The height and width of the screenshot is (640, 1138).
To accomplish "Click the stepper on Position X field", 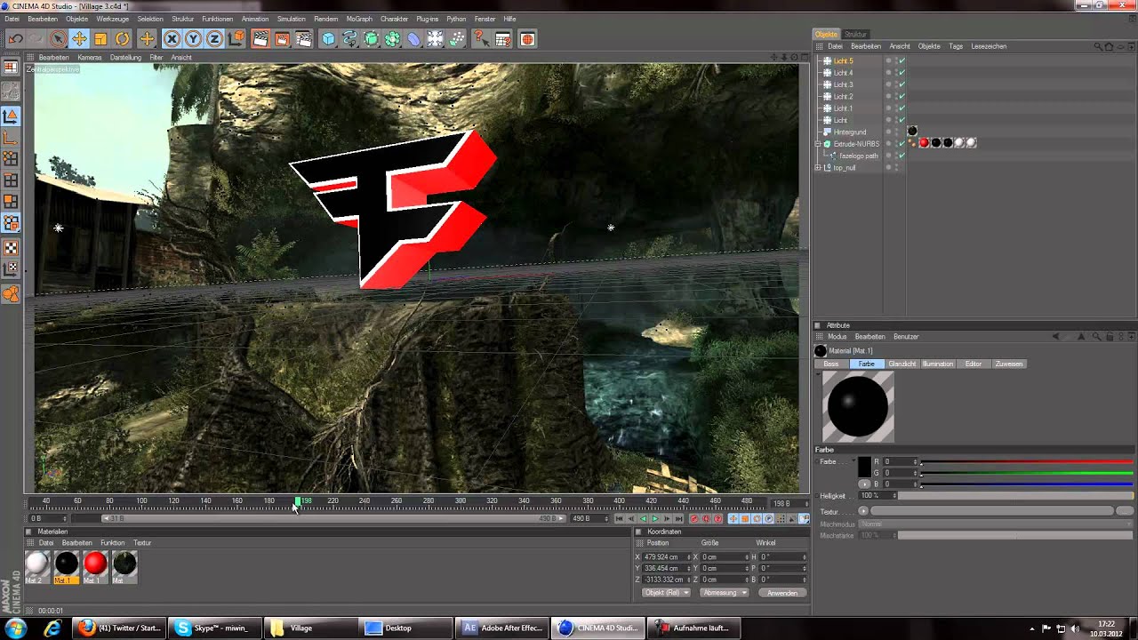I will click(688, 556).
